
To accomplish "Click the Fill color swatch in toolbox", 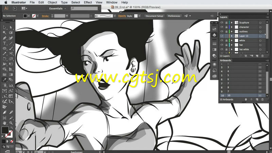I will tap(5, 130).
